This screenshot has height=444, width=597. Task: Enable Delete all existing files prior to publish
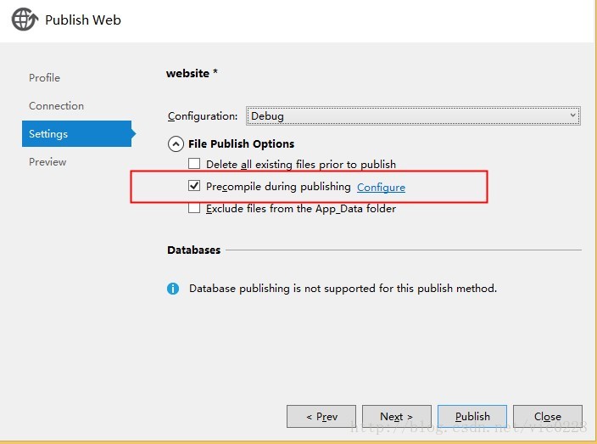(194, 164)
